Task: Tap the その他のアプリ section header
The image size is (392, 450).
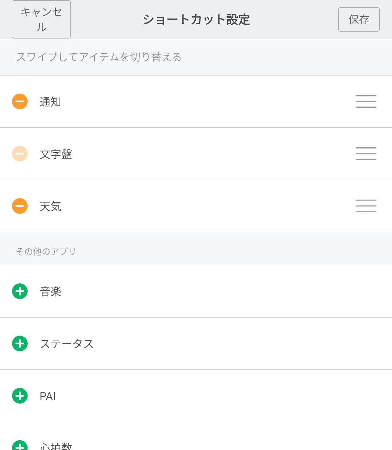Action: click(46, 251)
